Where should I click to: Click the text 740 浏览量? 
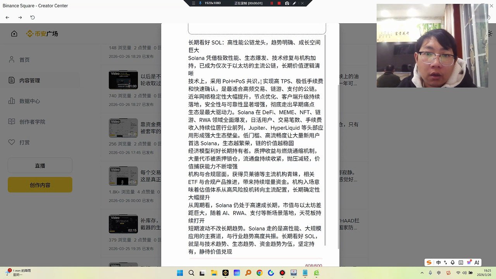[x=120, y=96]
